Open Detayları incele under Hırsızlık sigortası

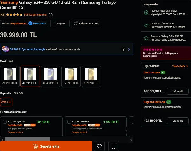click(15, 132)
